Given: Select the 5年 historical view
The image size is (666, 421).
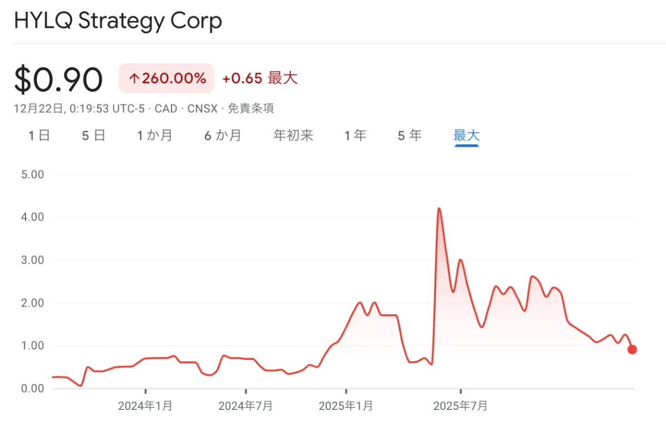Looking at the screenshot, I should pos(409,135).
